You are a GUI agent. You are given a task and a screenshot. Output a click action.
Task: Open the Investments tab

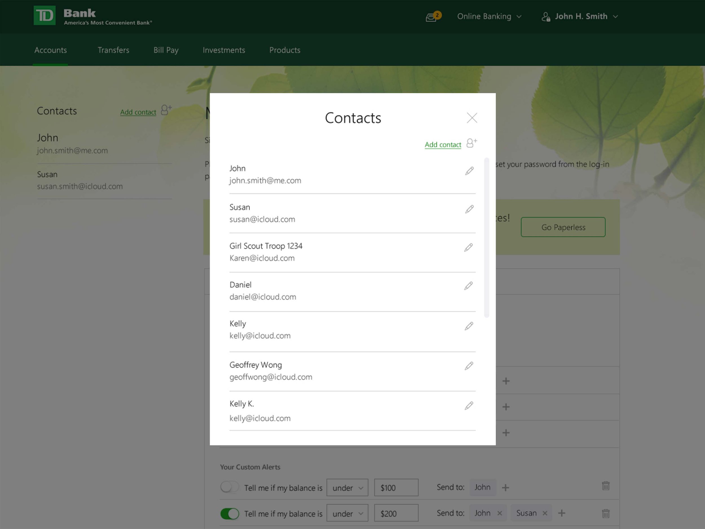224,50
